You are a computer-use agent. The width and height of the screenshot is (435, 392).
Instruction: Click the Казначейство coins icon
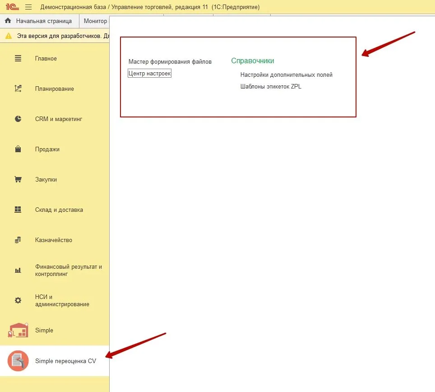click(x=18, y=240)
